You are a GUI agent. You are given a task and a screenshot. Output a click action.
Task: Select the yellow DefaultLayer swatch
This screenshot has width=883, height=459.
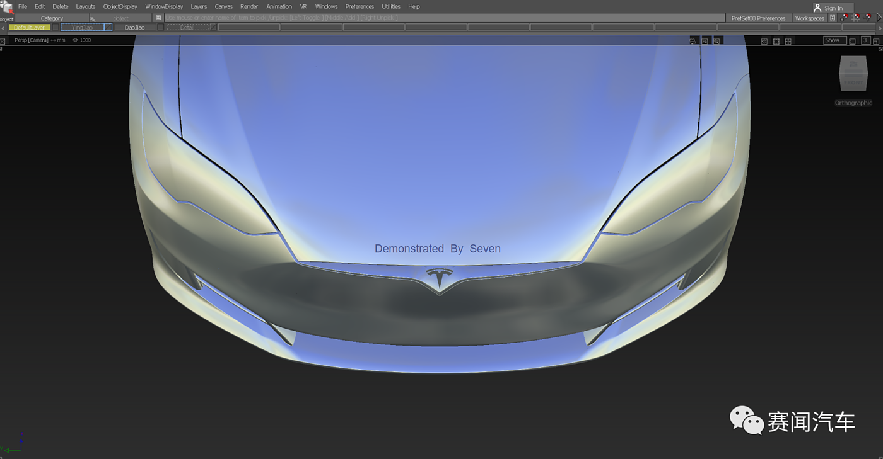pos(29,28)
